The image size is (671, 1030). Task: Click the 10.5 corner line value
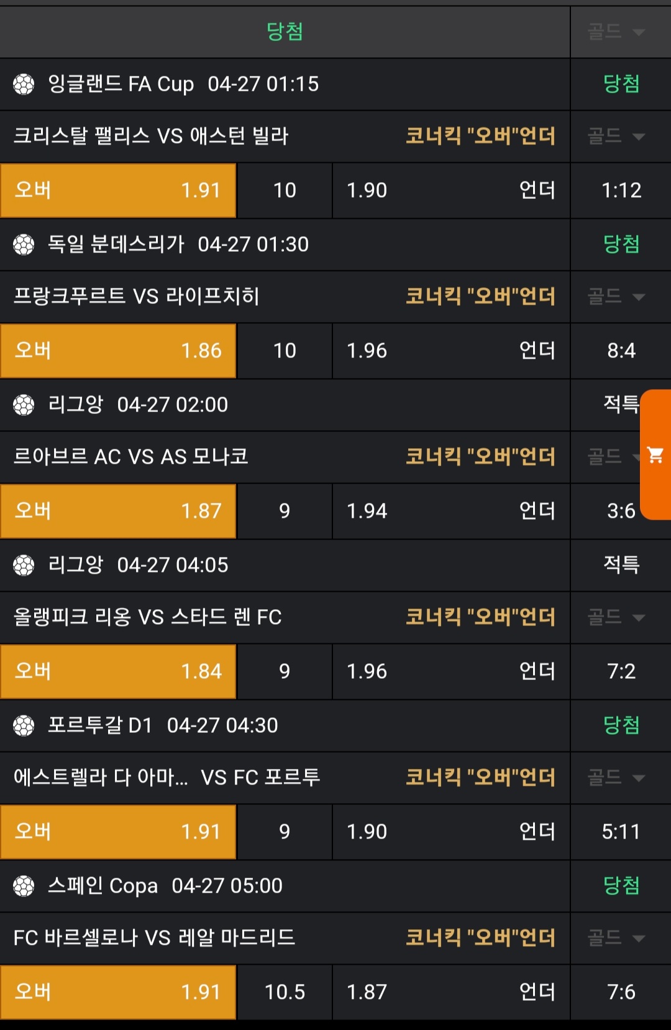(x=285, y=992)
